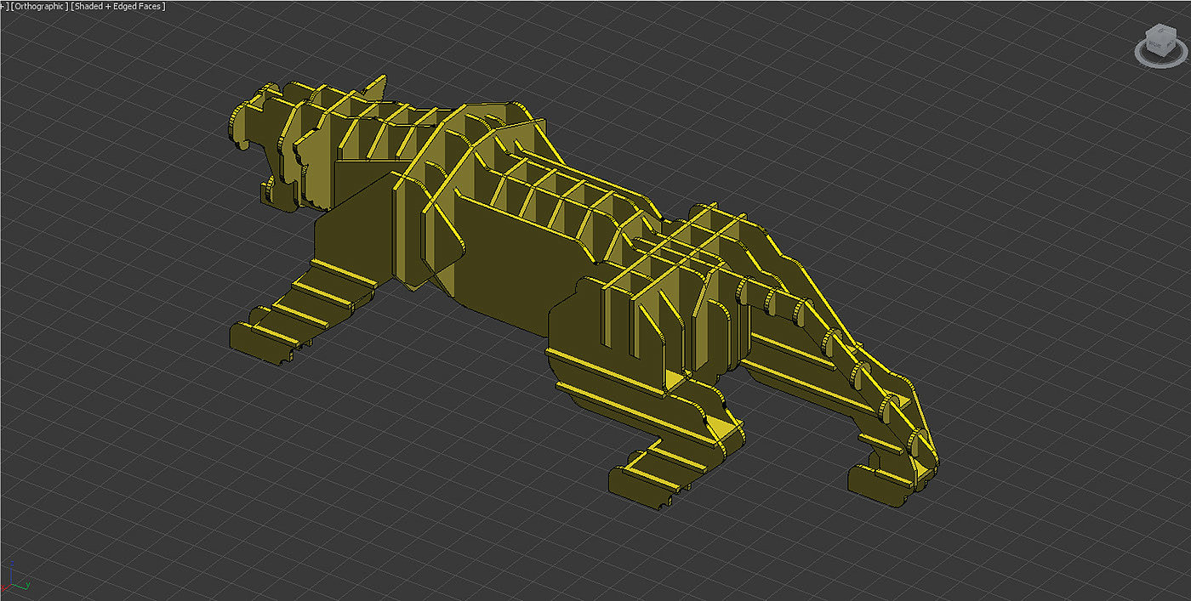Open the Shaded + Edged Faces shading menu
This screenshot has height=601, width=1191.
pos(117,6)
